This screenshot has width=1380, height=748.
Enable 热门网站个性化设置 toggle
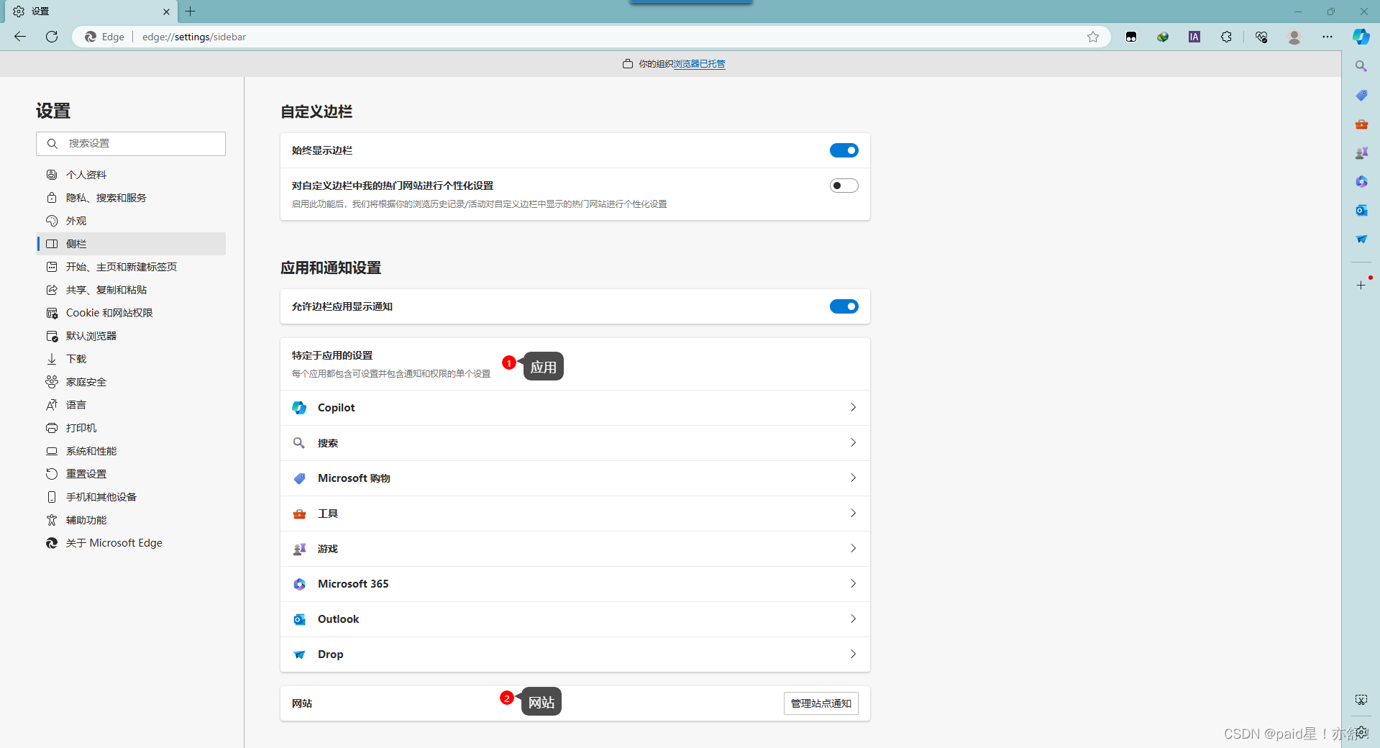pos(844,186)
